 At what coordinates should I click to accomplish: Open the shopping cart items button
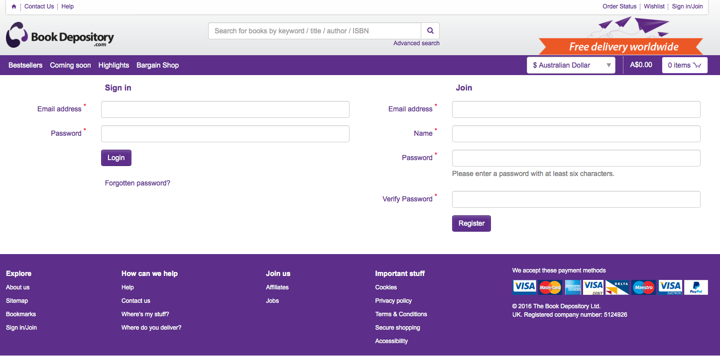(x=684, y=65)
